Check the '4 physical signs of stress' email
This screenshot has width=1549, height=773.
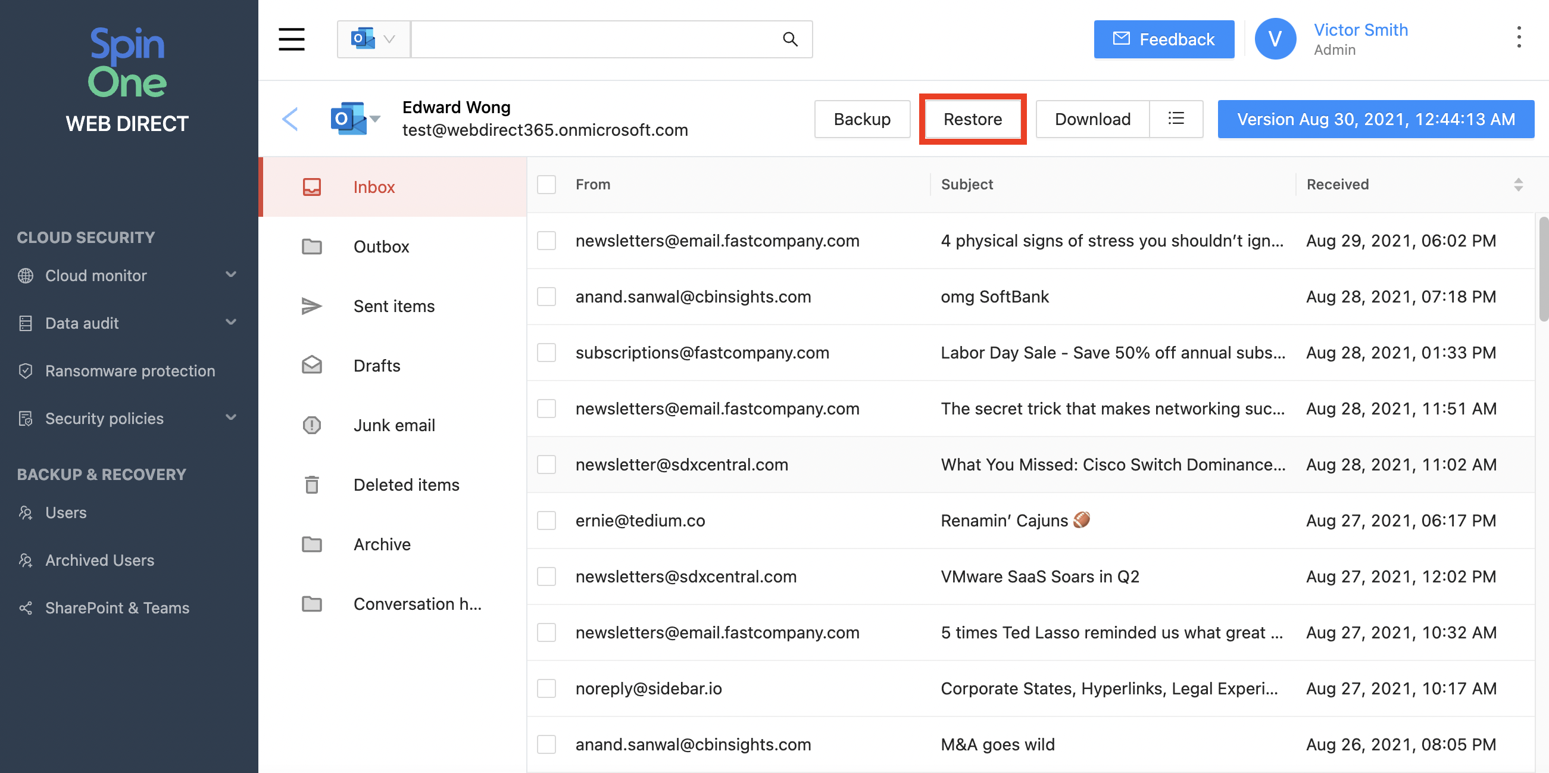[x=546, y=241]
